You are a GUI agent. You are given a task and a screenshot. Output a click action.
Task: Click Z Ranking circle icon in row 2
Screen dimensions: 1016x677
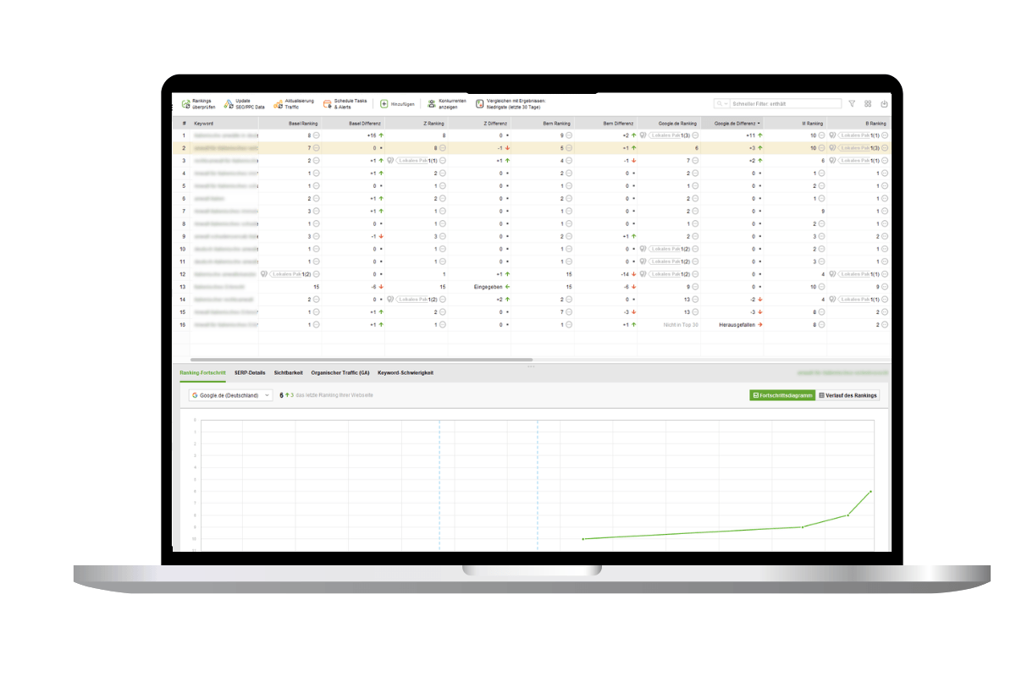[443, 147]
